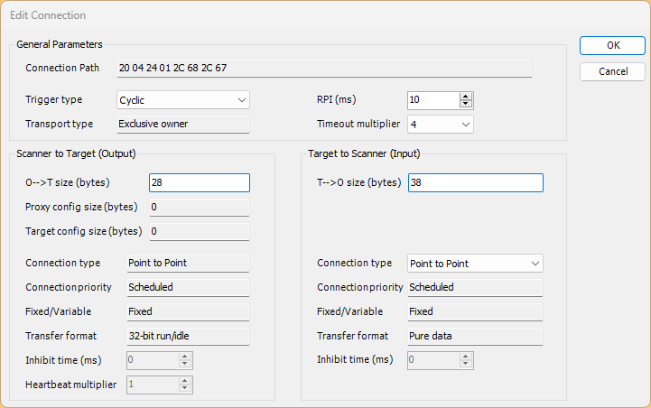Click the Timeout multiplier label
The width and height of the screenshot is (651, 408).
pyautogui.click(x=358, y=124)
